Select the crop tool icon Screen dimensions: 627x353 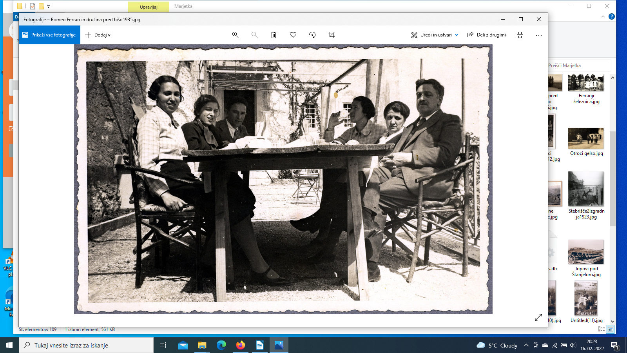(x=332, y=35)
